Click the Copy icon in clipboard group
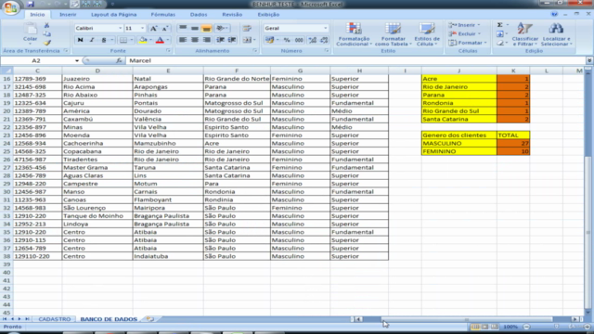 tap(46, 34)
